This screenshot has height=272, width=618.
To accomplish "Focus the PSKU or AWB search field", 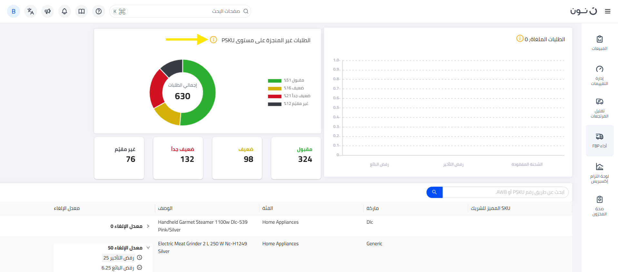I will pyautogui.click(x=505, y=192).
